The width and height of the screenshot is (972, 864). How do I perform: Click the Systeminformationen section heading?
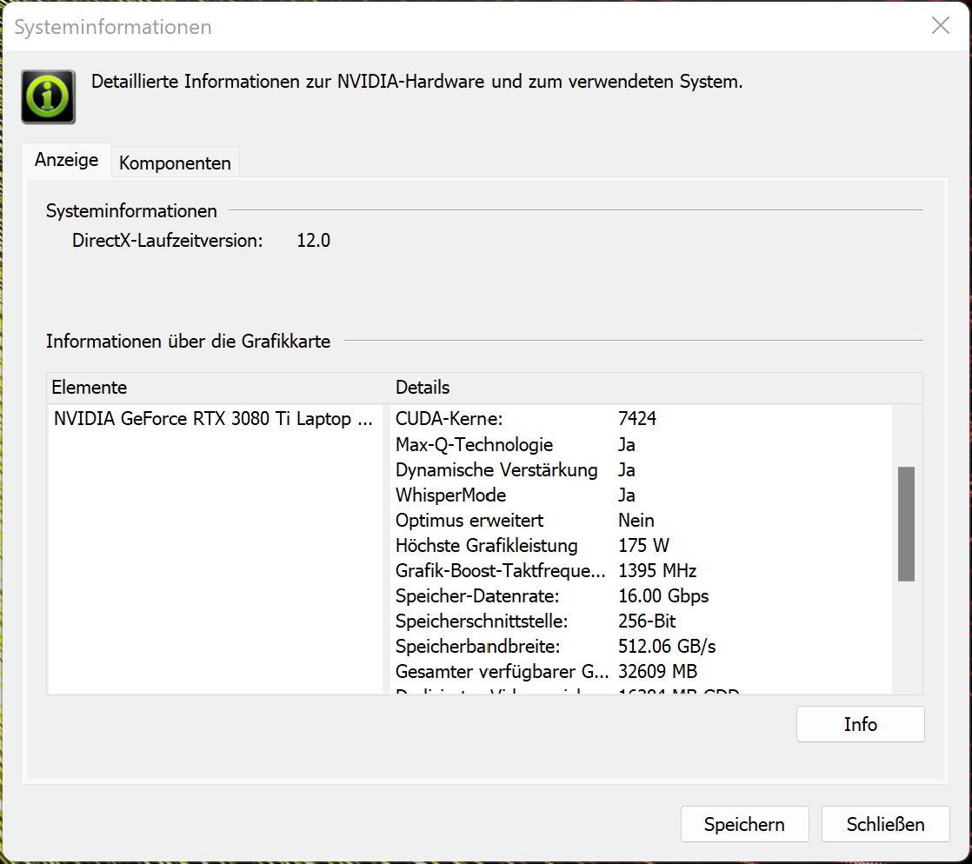131,210
